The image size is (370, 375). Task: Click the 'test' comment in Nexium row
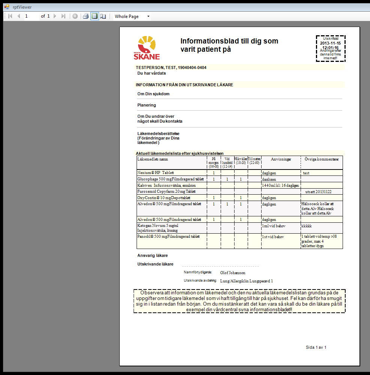[x=306, y=173]
